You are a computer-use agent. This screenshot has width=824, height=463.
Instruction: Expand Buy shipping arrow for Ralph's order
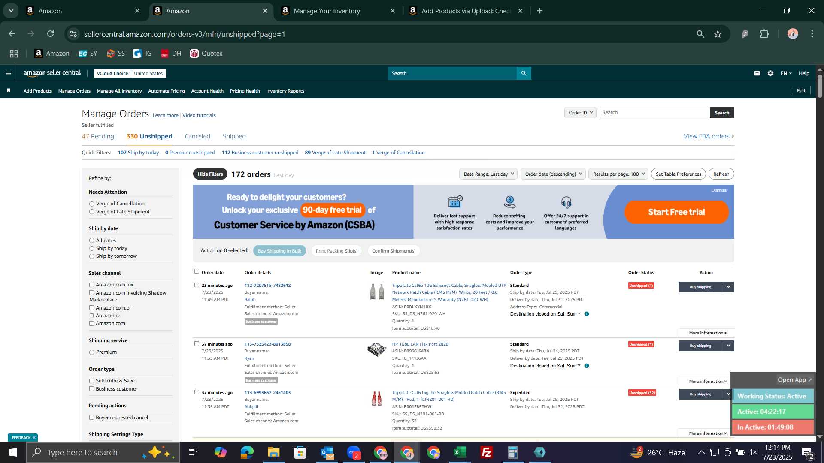pos(728,287)
